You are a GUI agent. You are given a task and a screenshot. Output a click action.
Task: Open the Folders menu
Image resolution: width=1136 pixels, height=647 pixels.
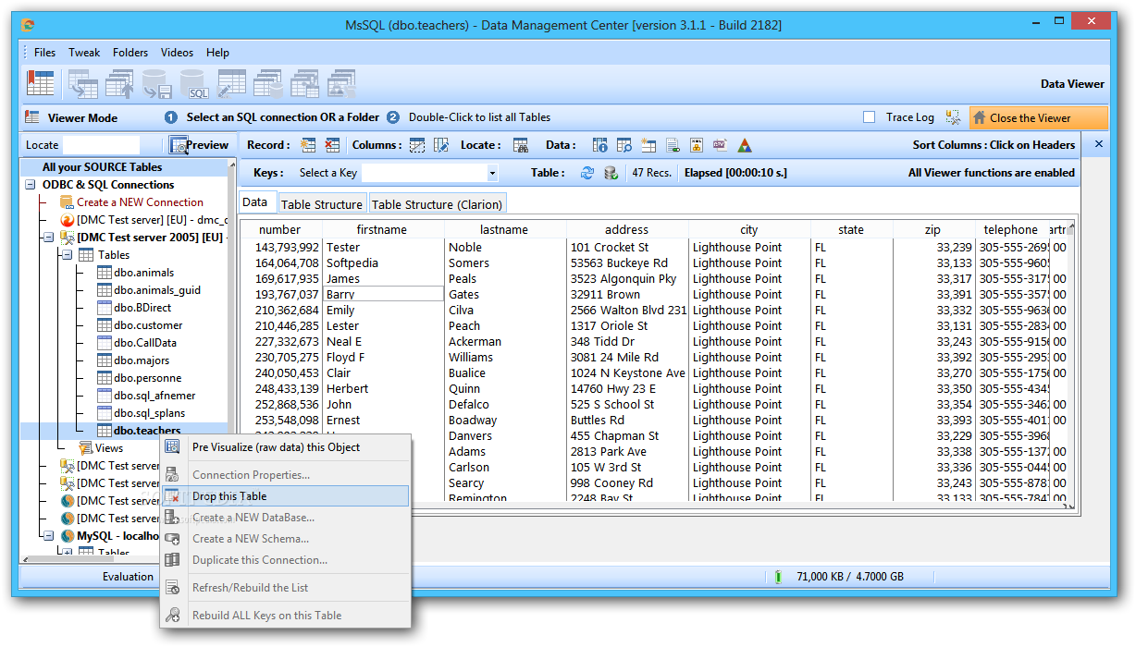click(x=130, y=53)
